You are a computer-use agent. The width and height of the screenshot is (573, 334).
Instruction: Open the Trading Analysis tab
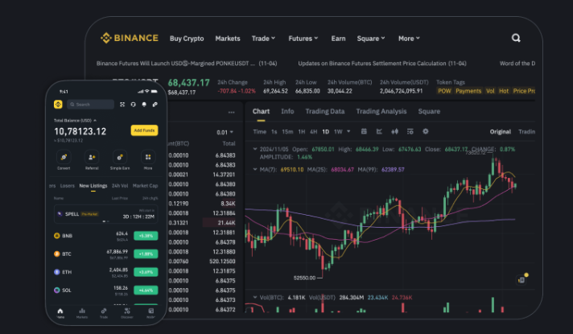click(x=381, y=111)
